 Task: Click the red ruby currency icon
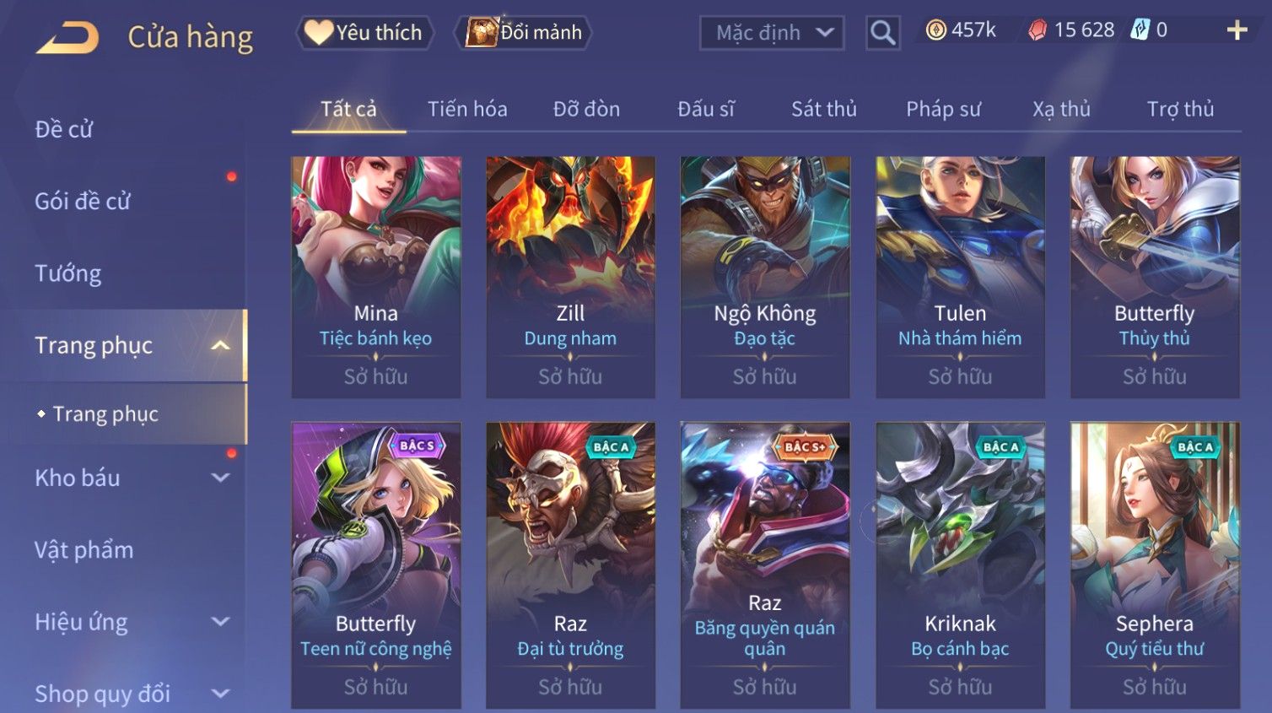(1038, 30)
